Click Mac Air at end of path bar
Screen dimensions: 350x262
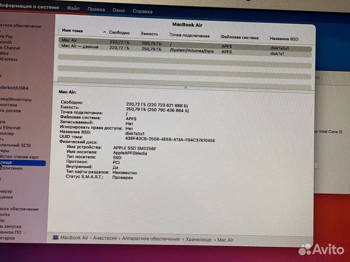click(x=225, y=240)
